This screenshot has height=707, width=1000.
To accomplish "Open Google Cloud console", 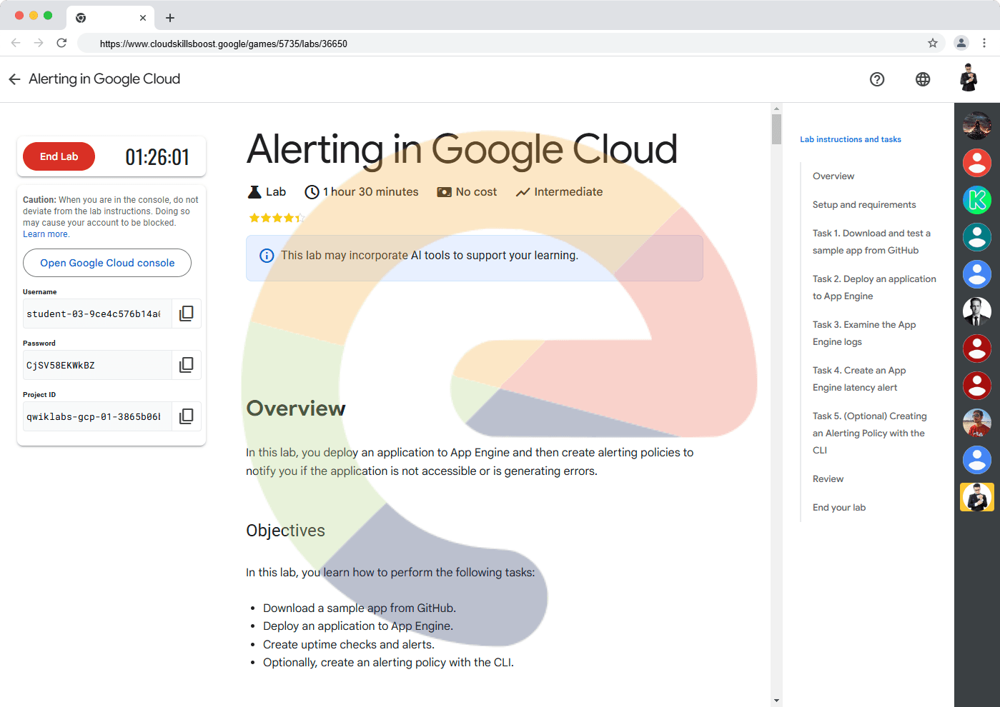I will (x=107, y=263).
